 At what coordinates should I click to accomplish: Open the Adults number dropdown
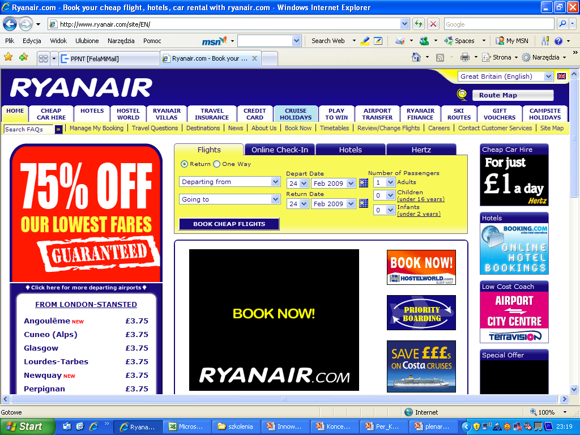(385, 182)
